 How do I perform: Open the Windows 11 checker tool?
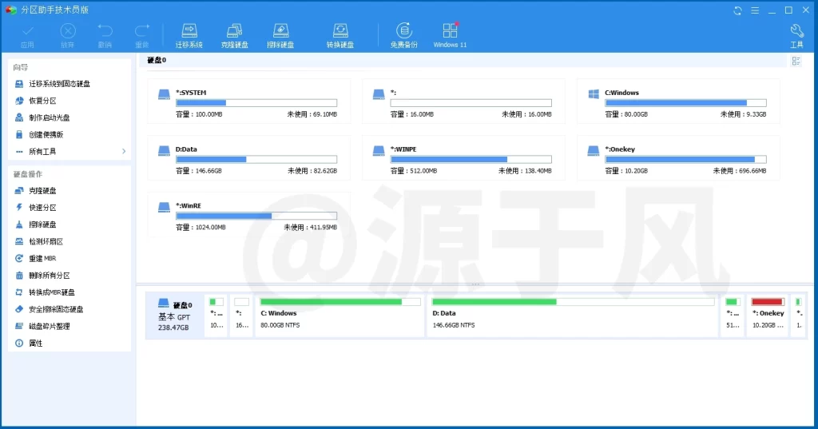pos(450,36)
